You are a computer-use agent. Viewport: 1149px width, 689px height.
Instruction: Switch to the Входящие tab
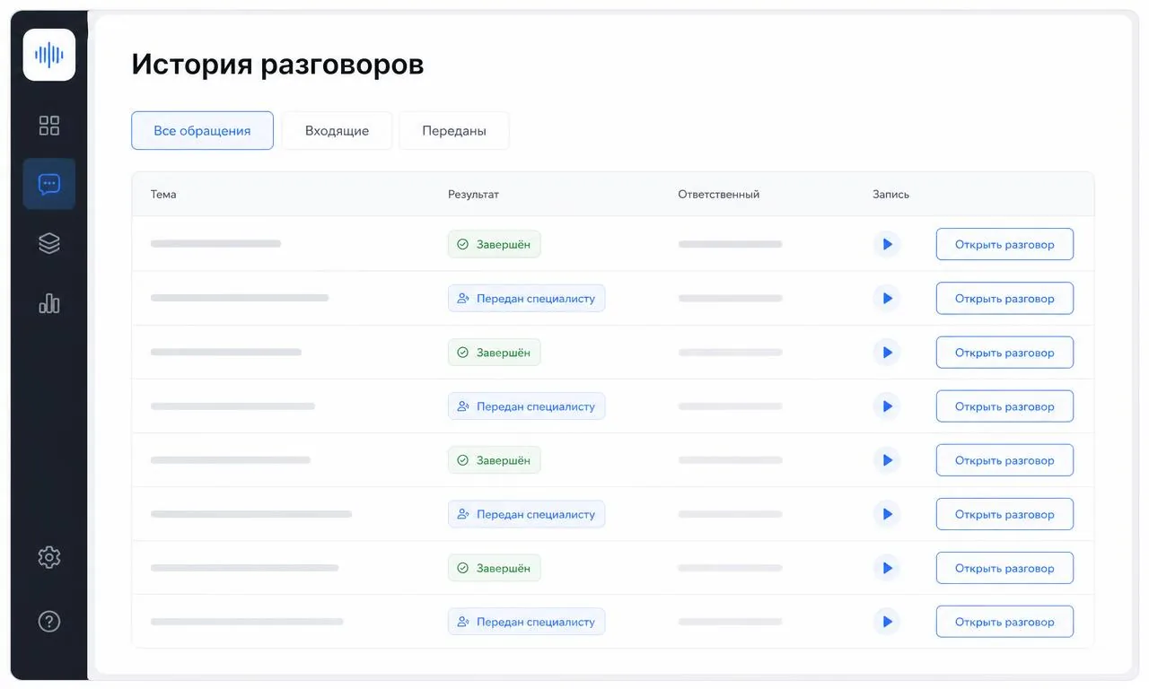(337, 130)
